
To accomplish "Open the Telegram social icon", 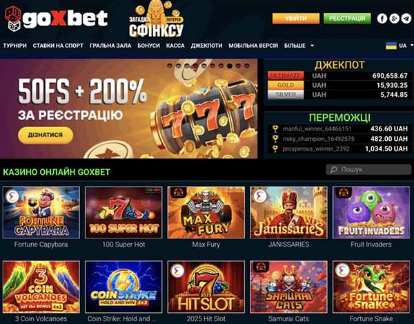I will [406, 19].
